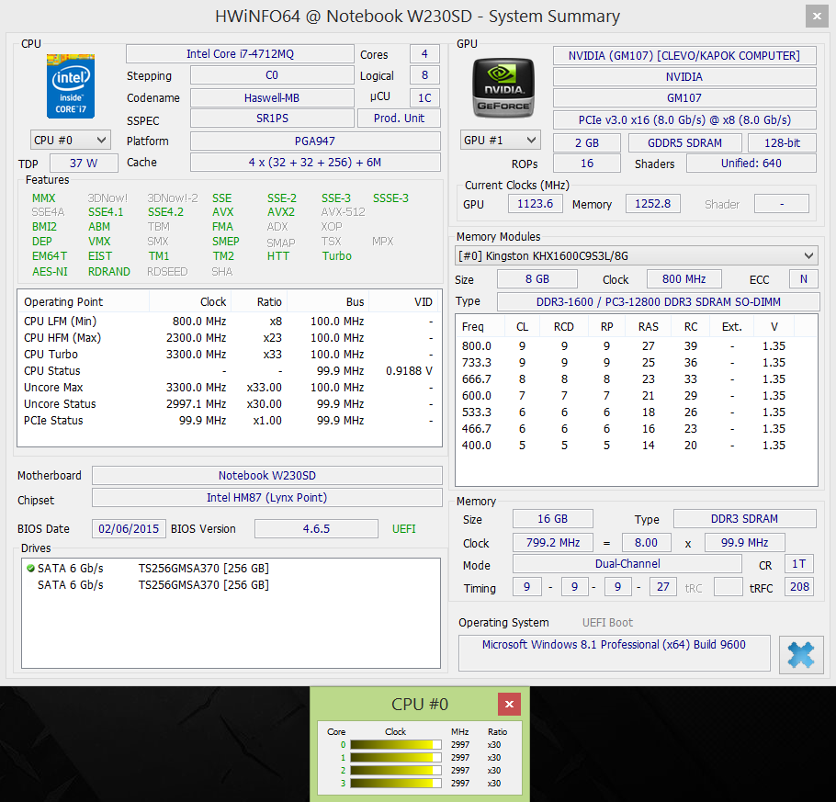Screen dimensions: 836x802
Task: Click the green status icon of first SATA drive
Action: [x=30, y=569]
